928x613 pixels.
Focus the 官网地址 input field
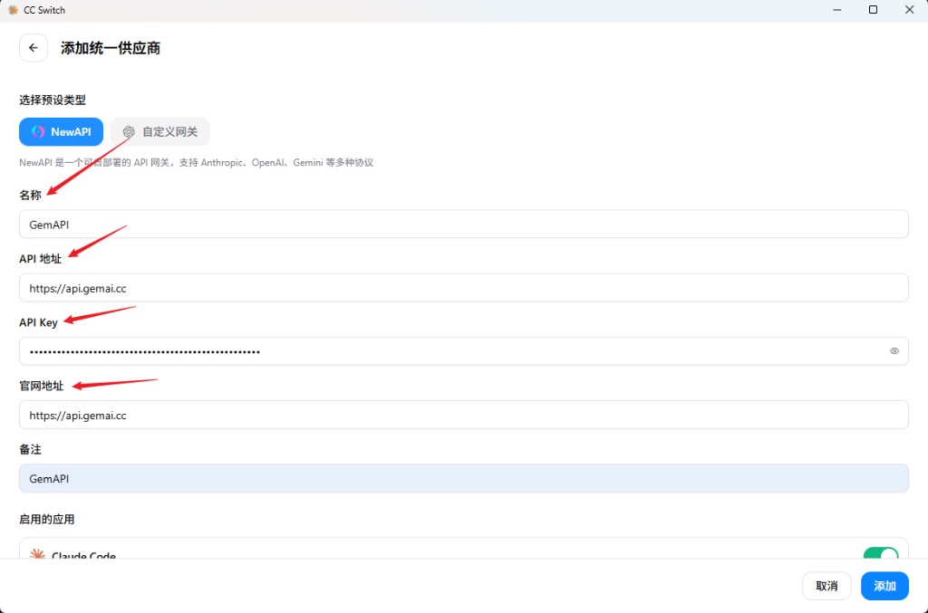463,416
